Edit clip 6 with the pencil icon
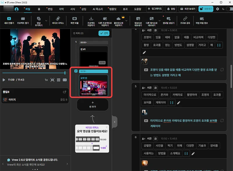Viewport: 233px width, 171px height. pyautogui.click(x=193, y=153)
